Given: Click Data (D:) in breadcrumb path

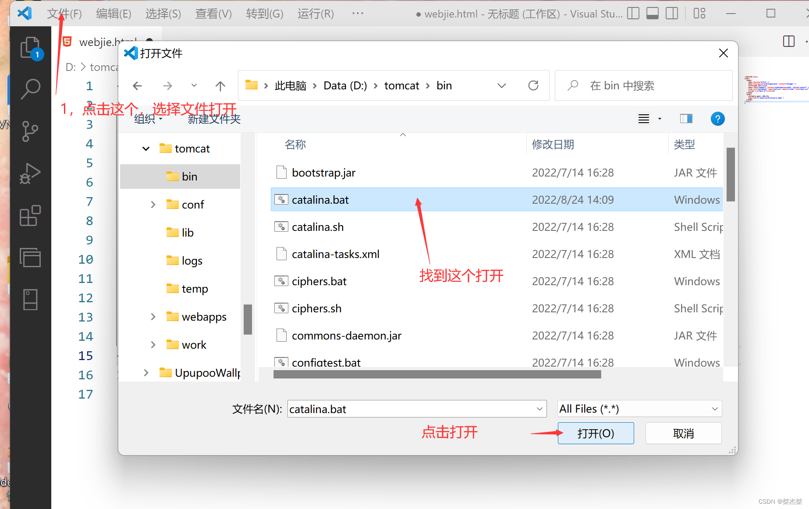Looking at the screenshot, I should [345, 85].
